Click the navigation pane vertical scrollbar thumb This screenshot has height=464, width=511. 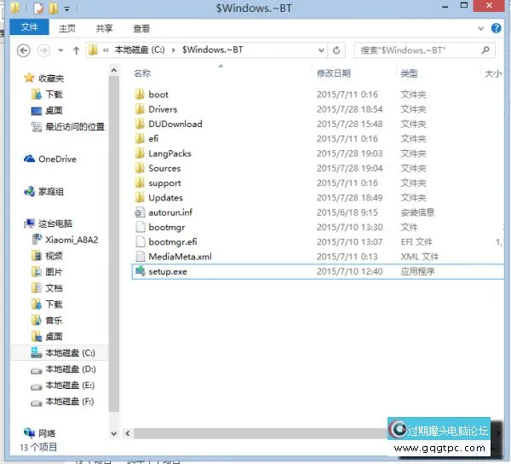(114, 244)
